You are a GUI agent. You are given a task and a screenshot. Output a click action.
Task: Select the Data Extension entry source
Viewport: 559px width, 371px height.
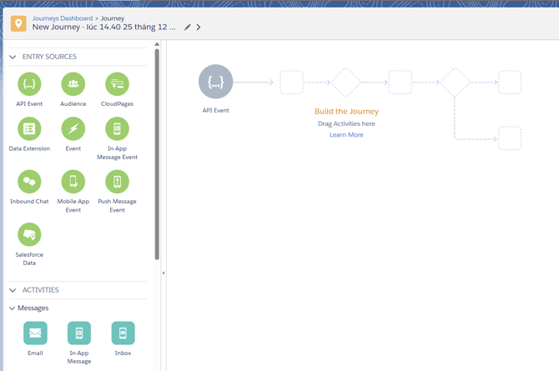coord(29,128)
